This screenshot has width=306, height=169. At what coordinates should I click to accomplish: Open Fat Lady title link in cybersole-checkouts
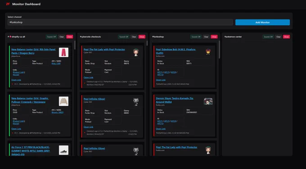click(x=104, y=49)
